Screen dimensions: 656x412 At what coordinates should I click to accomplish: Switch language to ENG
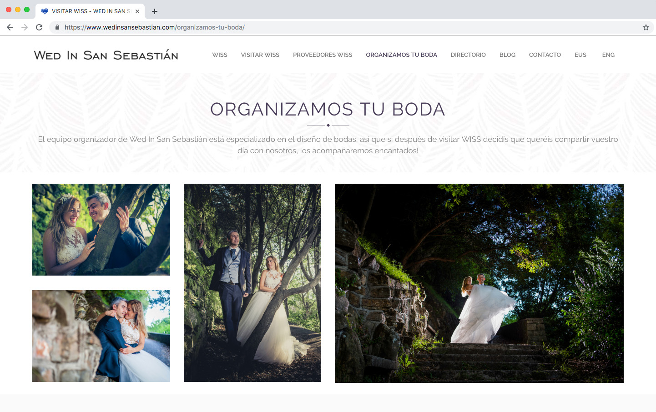click(x=608, y=55)
